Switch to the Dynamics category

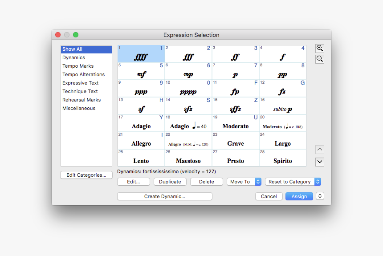click(x=86, y=57)
